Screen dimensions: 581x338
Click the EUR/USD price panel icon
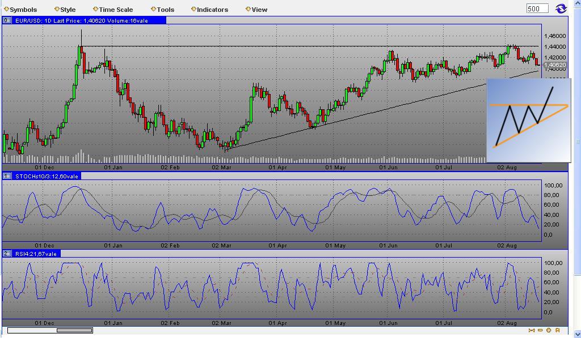(7, 20)
